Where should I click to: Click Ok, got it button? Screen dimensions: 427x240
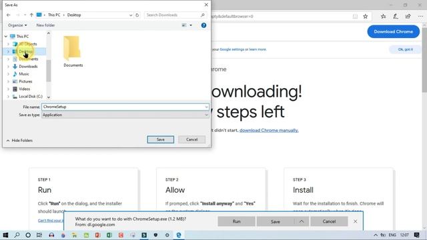(x=405, y=49)
